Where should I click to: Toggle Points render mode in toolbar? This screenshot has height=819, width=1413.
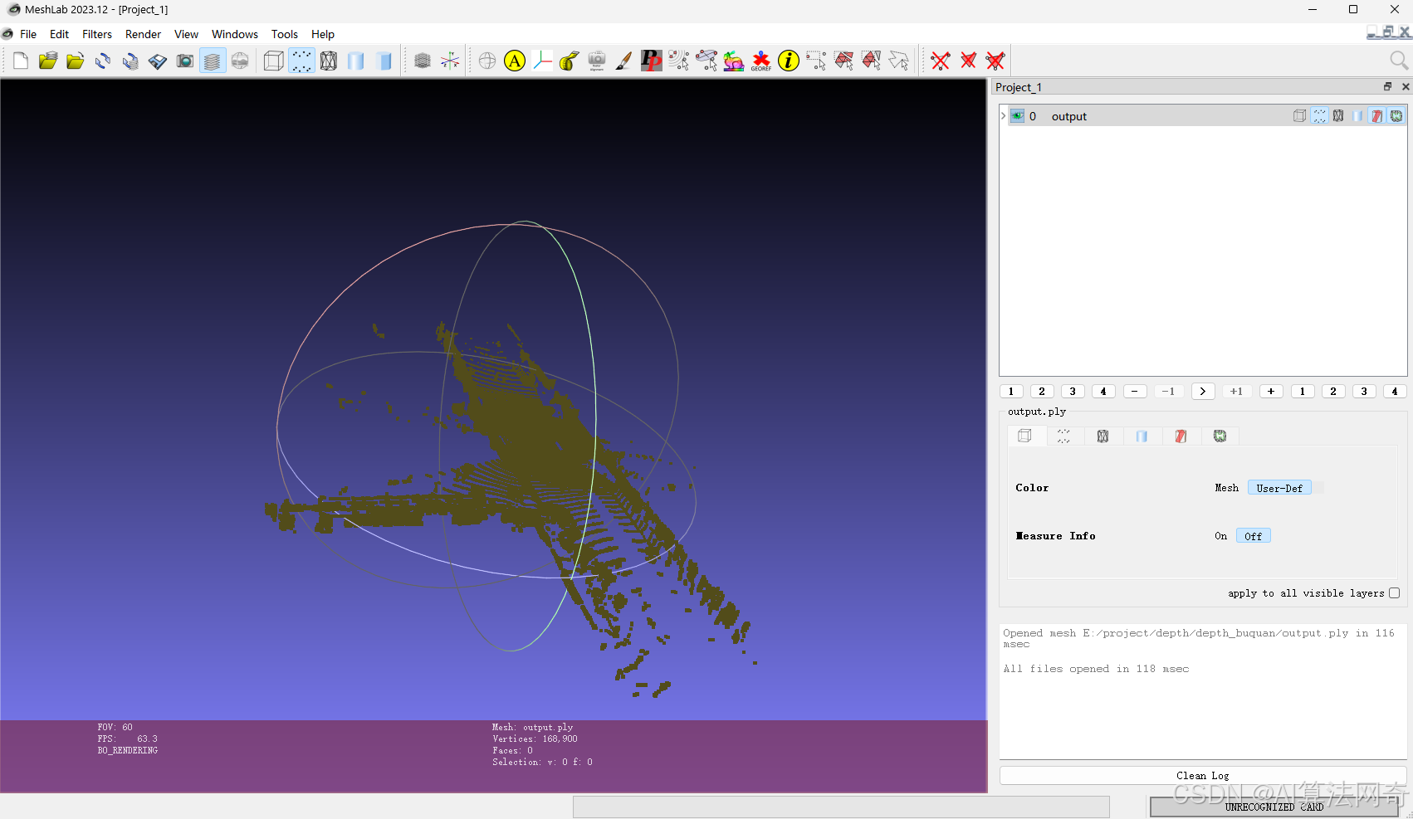point(301,61)
